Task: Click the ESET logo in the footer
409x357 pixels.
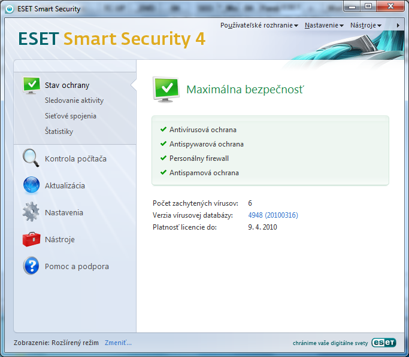Action: pos(383,343)
